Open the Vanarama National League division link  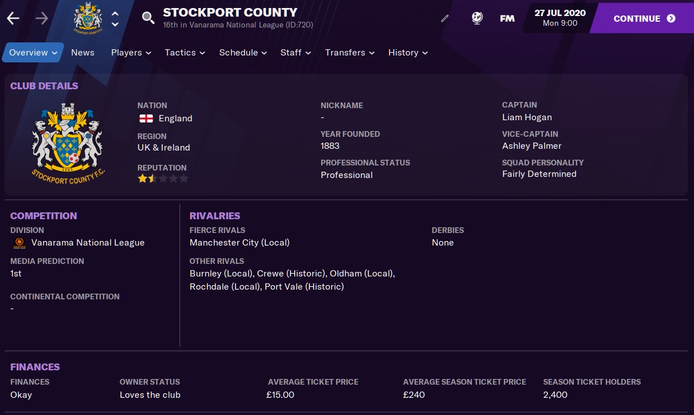point(88,243)
